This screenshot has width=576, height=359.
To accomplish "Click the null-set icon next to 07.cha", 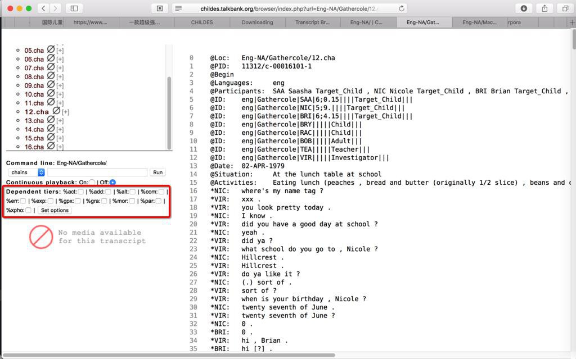I will pyautogui.click(x=51, y=67).
